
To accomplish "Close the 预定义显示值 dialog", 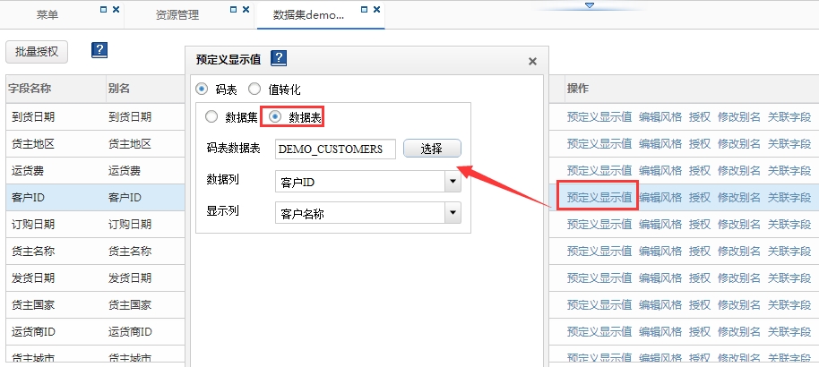I will [532, 62].
